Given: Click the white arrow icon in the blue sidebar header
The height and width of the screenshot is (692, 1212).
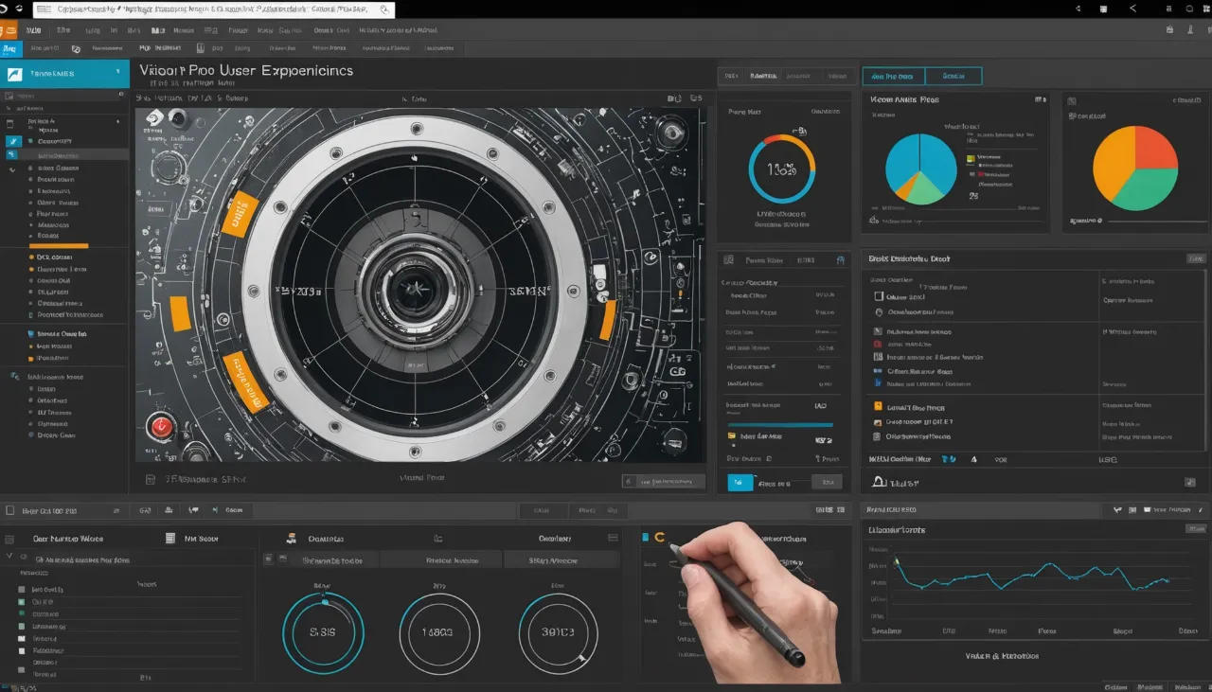Looking at the screenshot, I should coord(14,74).
